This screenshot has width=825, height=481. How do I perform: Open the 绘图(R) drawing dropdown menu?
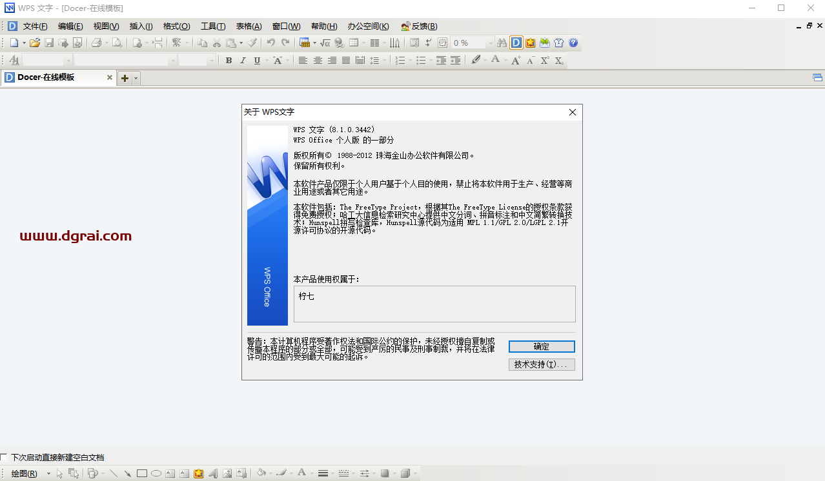click(25, 473)
